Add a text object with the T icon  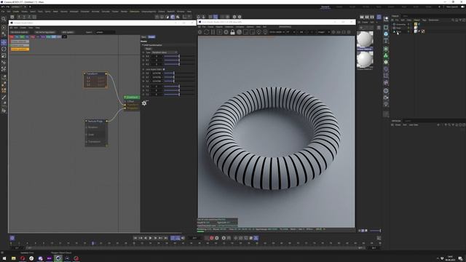click(386, 41)
